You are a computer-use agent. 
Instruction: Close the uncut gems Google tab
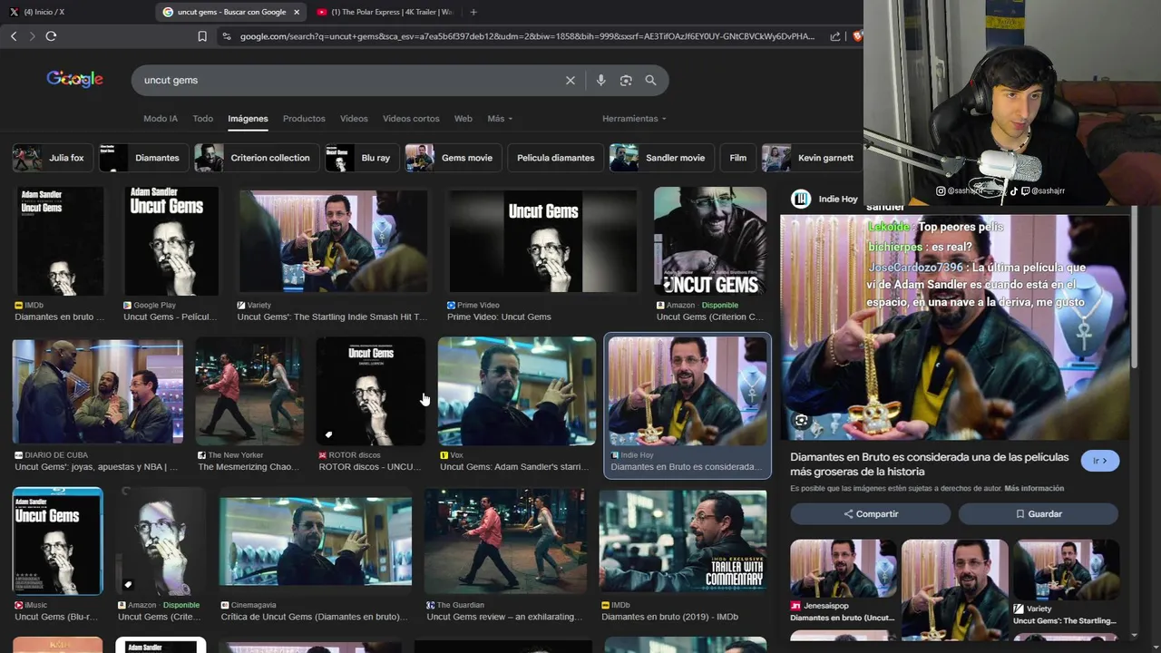(x=297, y=12)
